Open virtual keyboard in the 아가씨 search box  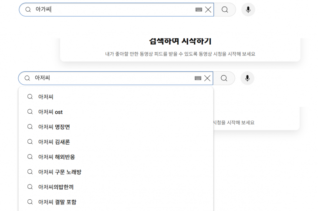199,10
